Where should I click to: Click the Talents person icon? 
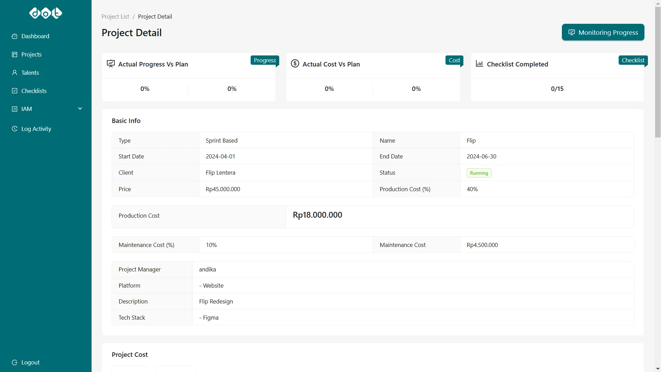(x=14, y=73)
